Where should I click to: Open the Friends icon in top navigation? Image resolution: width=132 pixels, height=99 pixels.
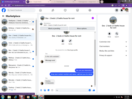(x=53, y=10)
